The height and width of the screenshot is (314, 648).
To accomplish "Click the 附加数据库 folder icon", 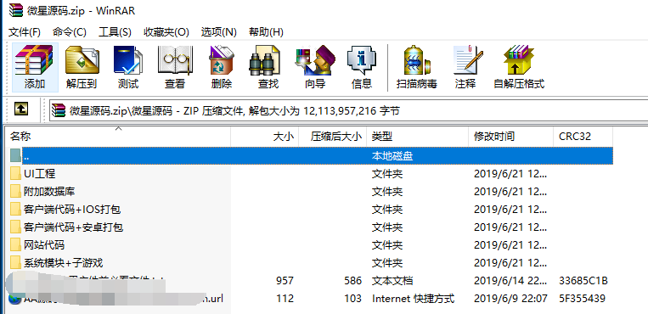I will [15, 191].
